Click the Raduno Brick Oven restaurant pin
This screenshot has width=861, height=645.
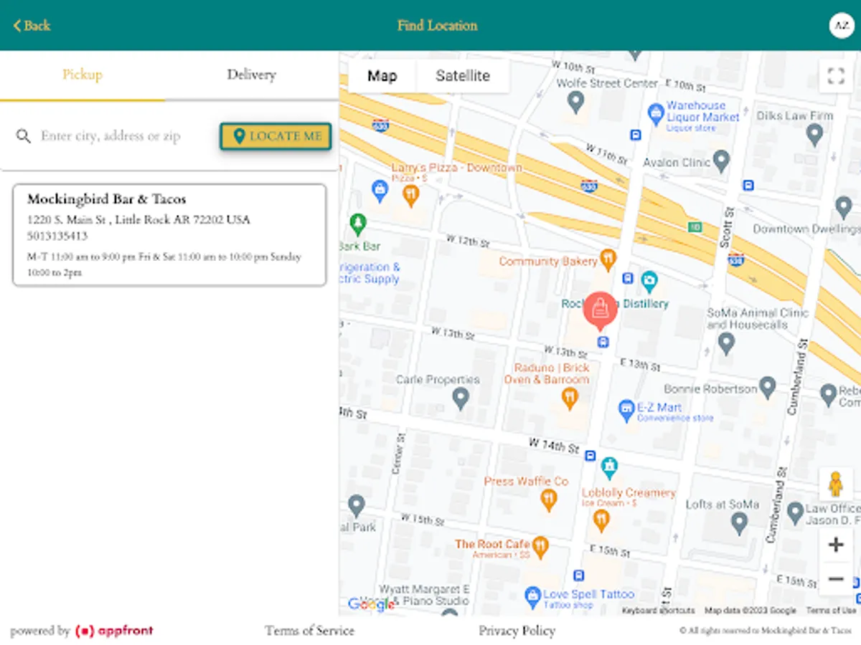click(570, 398)
